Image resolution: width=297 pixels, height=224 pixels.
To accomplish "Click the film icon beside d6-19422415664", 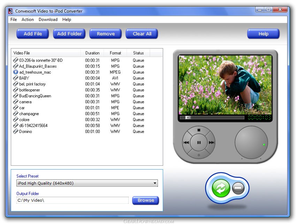I will pyautogui.click(x=16, y=126).
